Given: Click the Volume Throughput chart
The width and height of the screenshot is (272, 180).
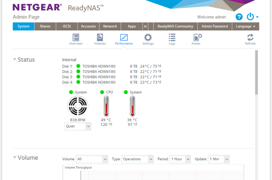Looking at the screenshot, I should tap(153, 172).
